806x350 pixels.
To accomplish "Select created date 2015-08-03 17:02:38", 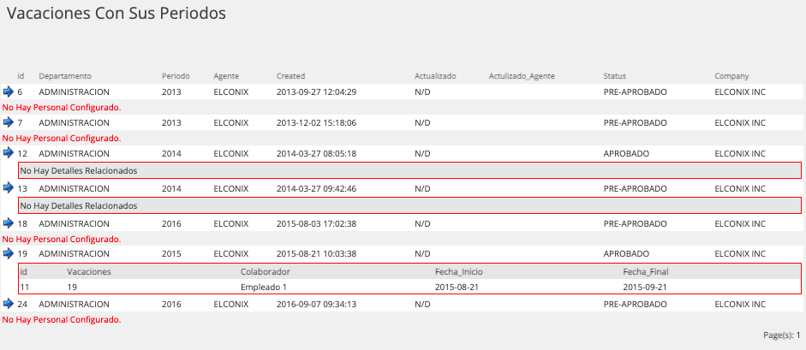I will (316, 223).
